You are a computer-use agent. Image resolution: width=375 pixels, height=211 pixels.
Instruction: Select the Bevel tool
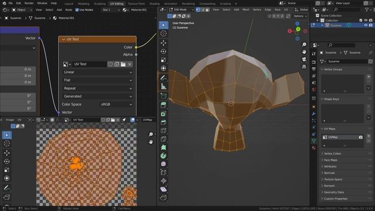tap(163, 122)
